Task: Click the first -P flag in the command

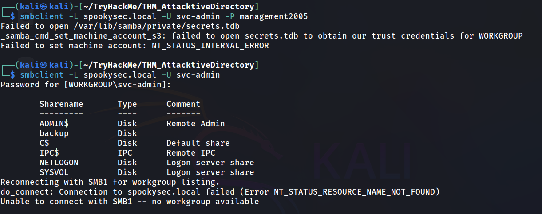Action: click(x=229, y=16)
